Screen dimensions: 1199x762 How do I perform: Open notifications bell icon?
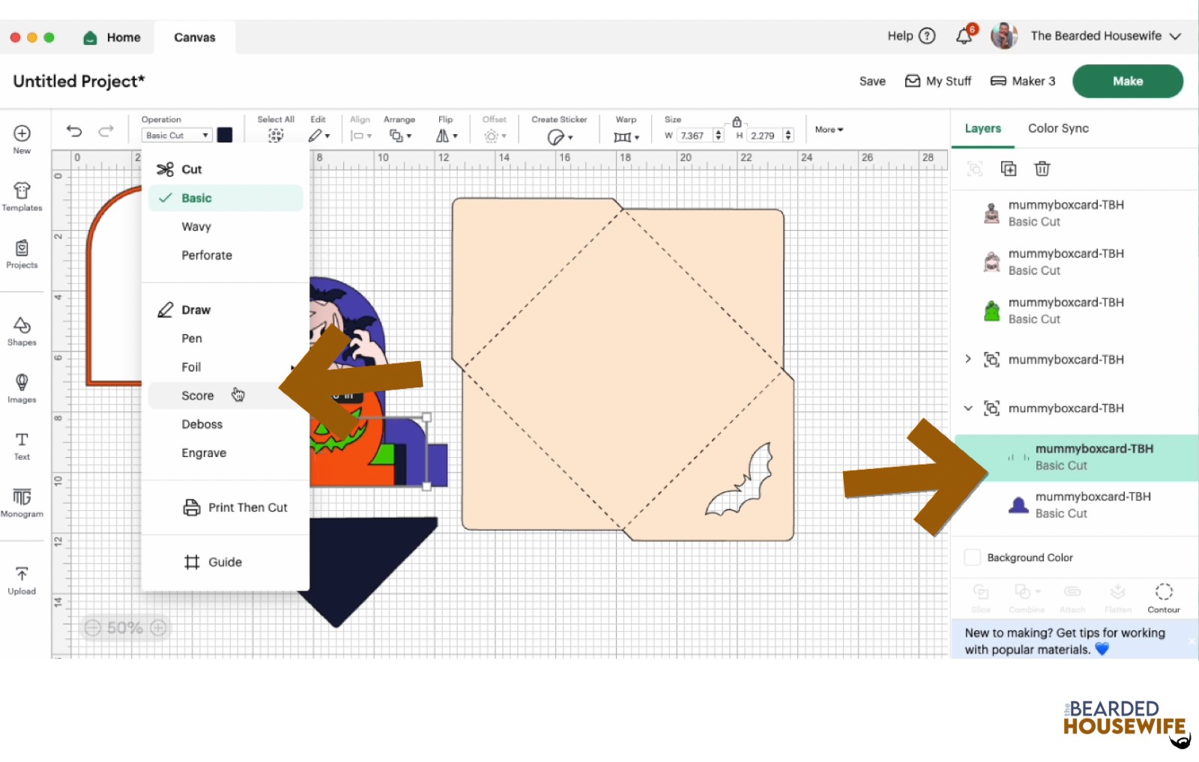[x=964, y=36]
